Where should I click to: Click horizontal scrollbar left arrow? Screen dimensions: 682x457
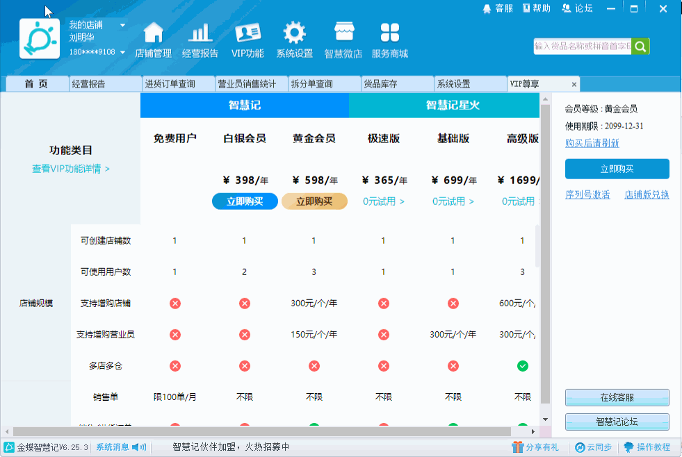pyautogui.click(x=7, y=432)
